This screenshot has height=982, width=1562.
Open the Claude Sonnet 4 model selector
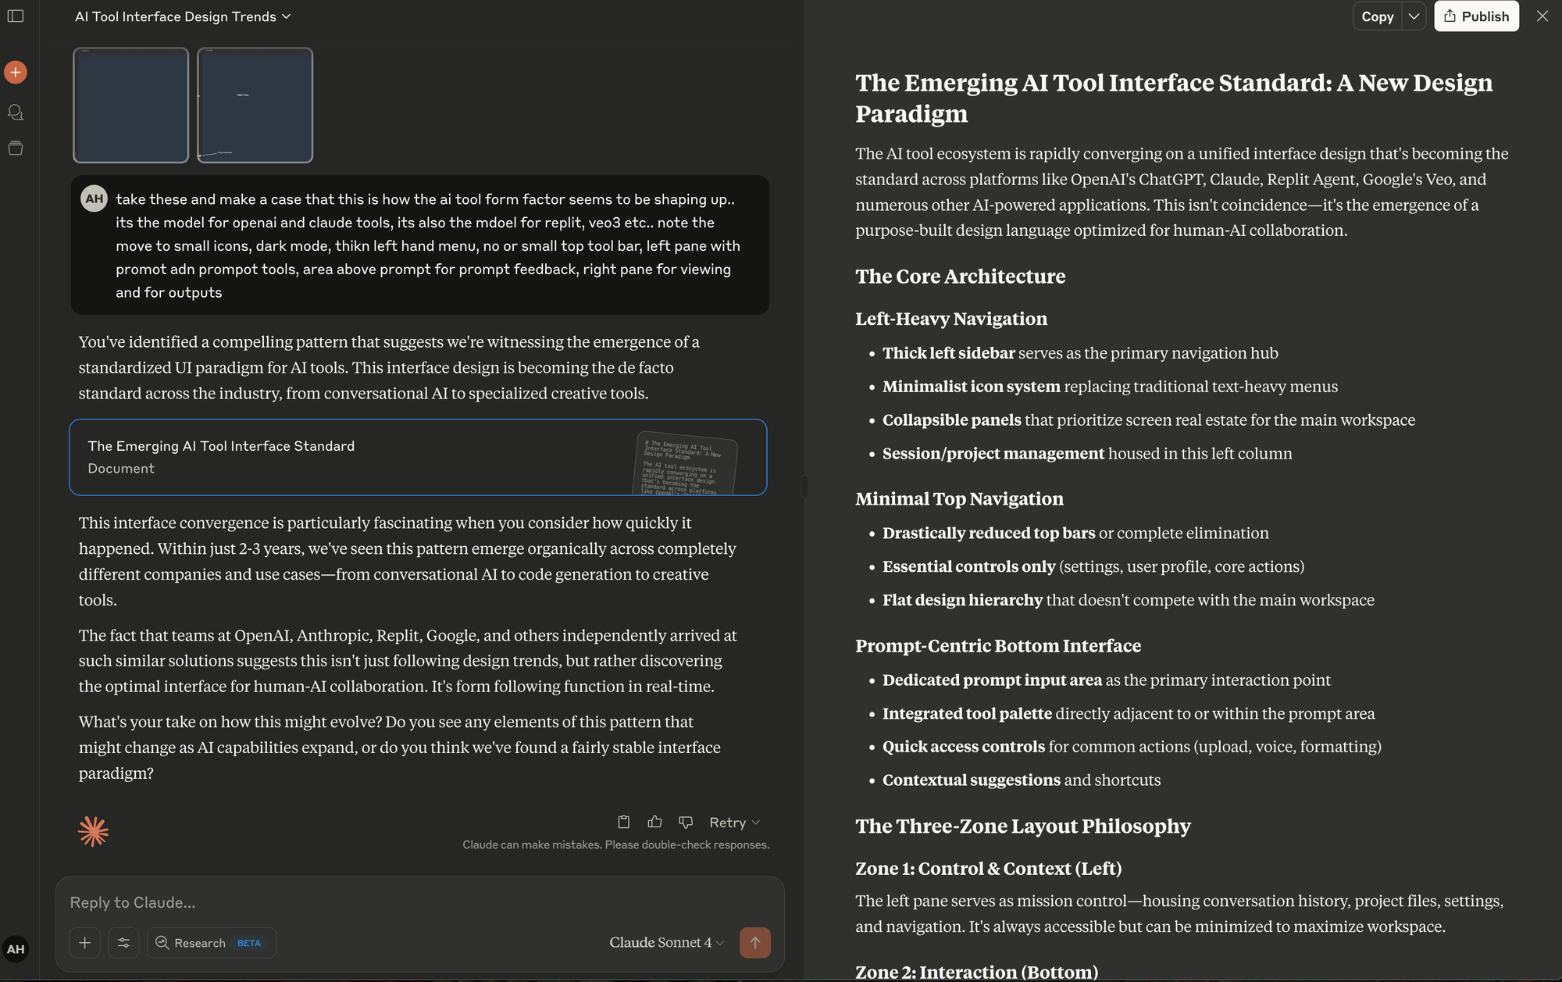[666, 943]
